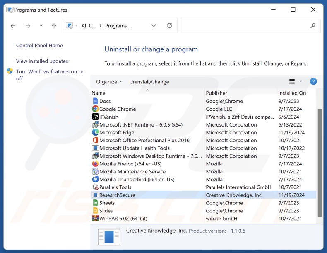
Task: Click Uninstall/Change button
Action: click(149, 82)
